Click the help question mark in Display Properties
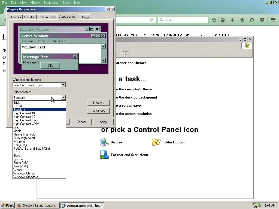This screenshot has width=279, height=209. click(x=107, y=9)
